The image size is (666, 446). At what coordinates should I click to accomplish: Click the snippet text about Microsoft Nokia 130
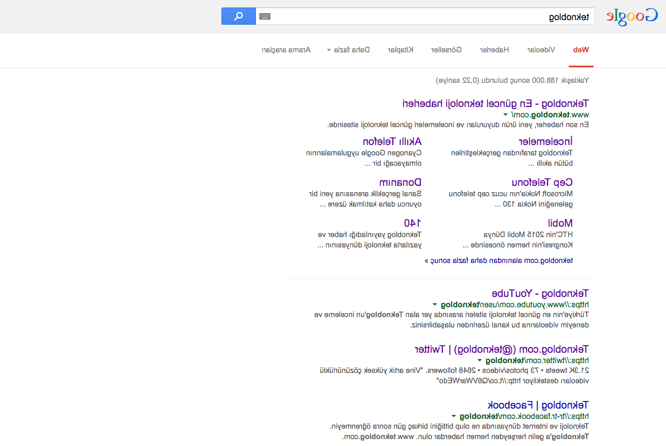click(x=511, y=199)
